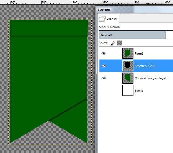Hide the Form1 layer eye icon
The width and height of the screenshot is (173, 153).
pyautogui.click(x=103, y=53)
